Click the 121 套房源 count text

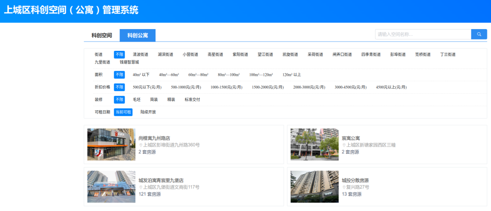[150, 194]
